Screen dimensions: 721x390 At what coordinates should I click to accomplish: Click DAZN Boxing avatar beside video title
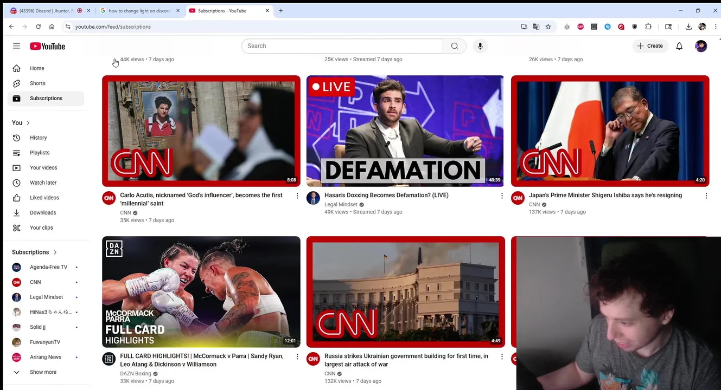point(109,359)
